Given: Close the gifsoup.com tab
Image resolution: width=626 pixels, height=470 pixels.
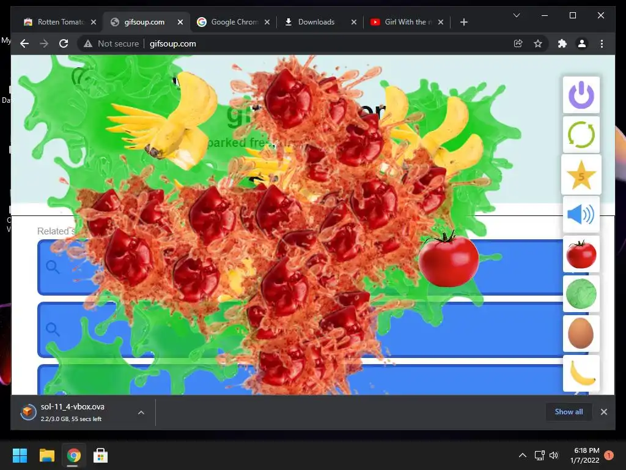Looking at the screenshot, I should (x=180, y=22).
